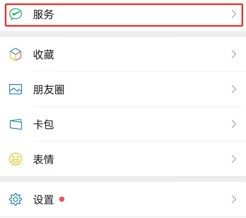
Task: Expand the 收藏 row chevron arrow
Action: click(x=234, y=54)
